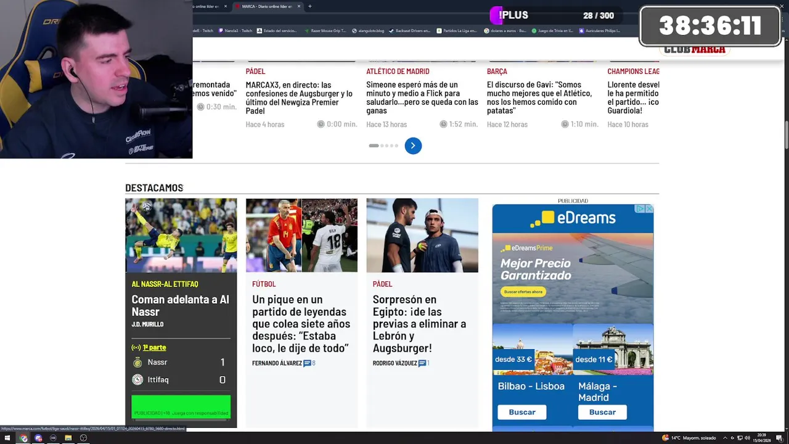Screen dimensions: 789x444
Task: Open Razer Mouse Grip bookmark
Action: (x=325, y=30)
